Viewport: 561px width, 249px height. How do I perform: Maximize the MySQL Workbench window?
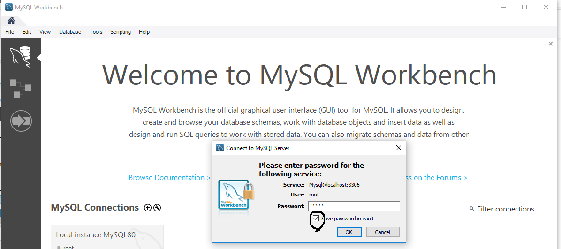[x=524, y=7]
